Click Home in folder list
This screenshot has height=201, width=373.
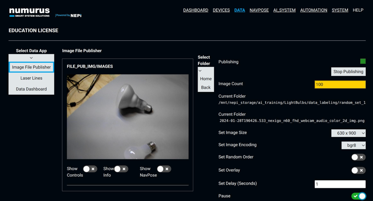coord(206,79)
